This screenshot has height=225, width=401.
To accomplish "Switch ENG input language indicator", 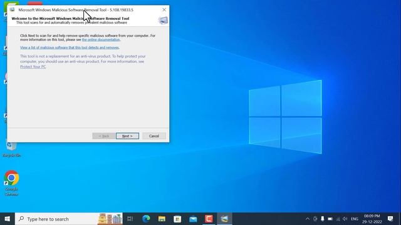I will coord(355,219).
